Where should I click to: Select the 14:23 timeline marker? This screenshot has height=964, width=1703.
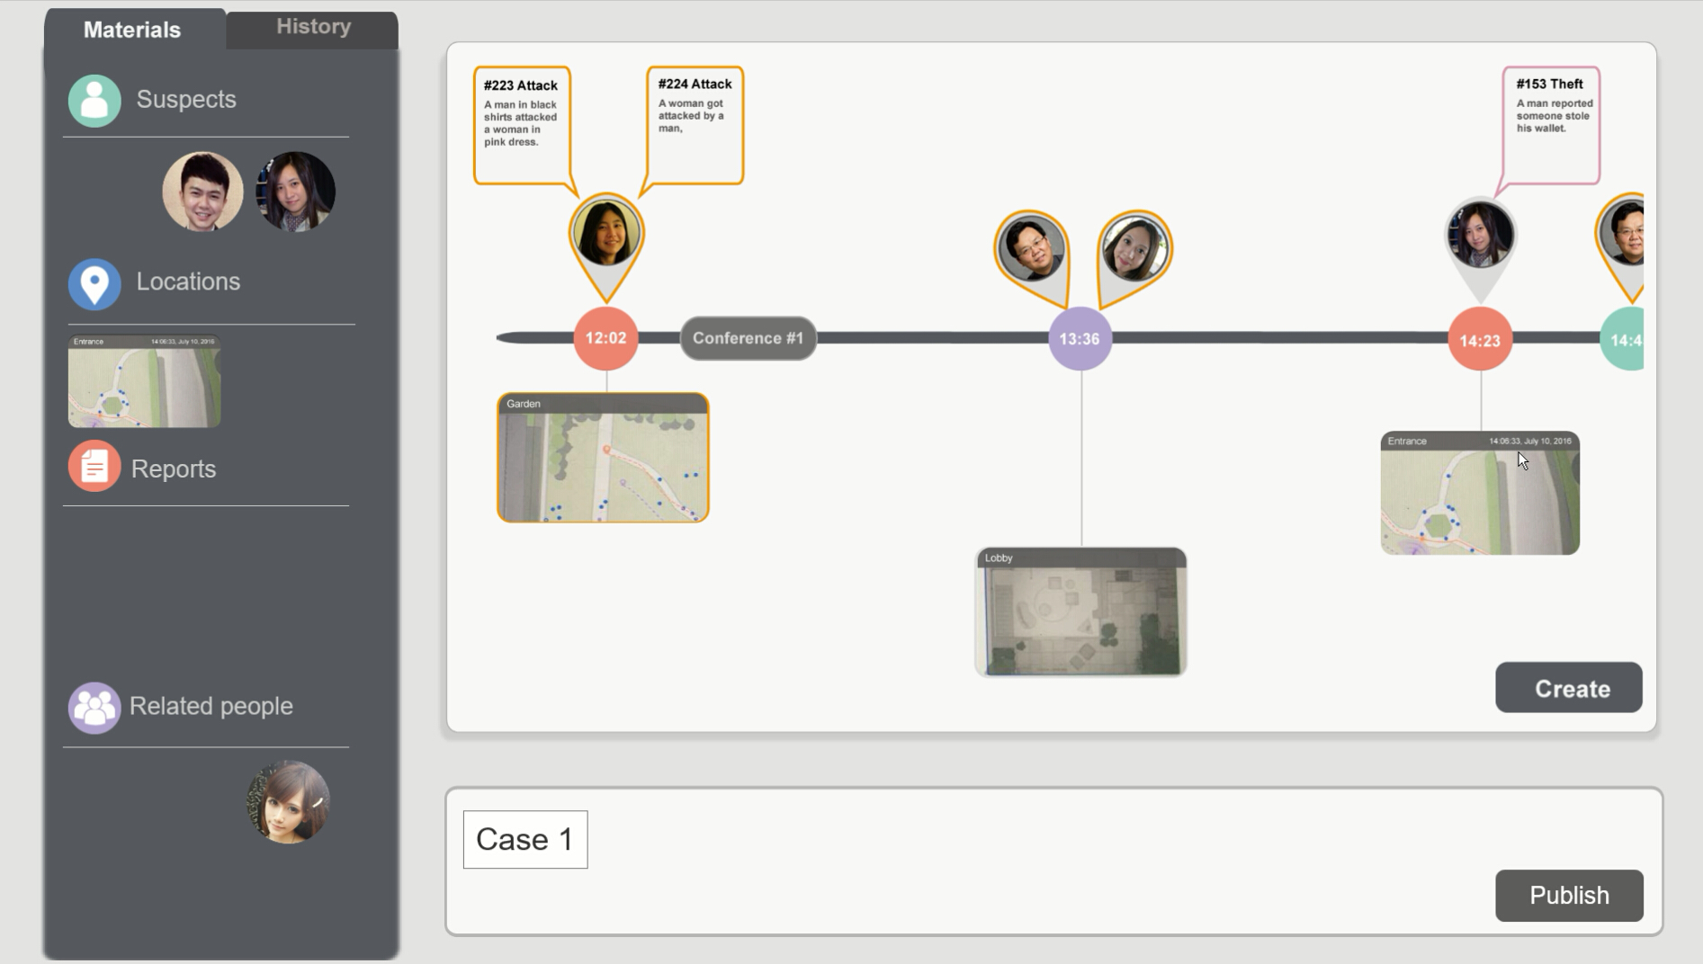tap(1480, 341)
